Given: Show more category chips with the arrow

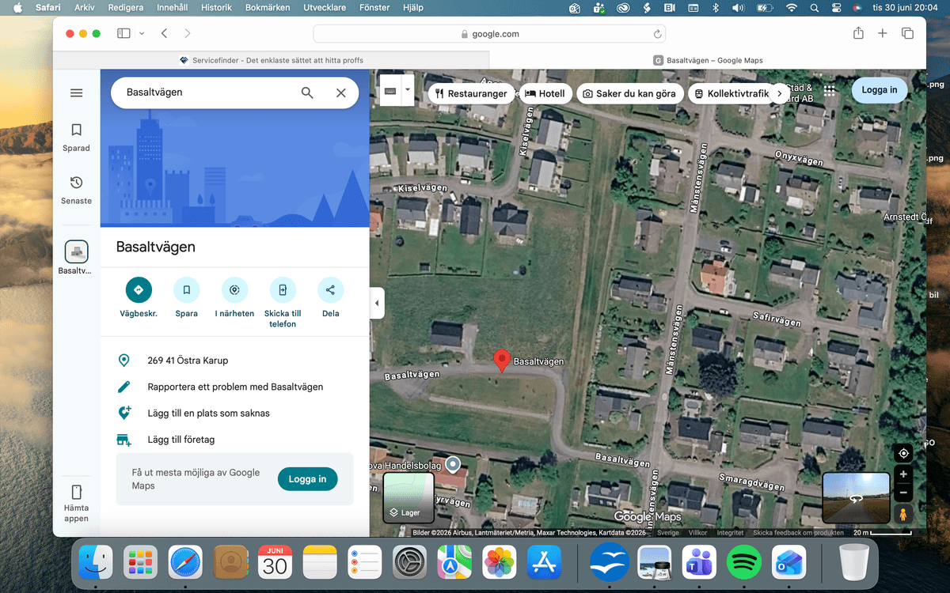Looking at the screenshot, I should (779, 93).
